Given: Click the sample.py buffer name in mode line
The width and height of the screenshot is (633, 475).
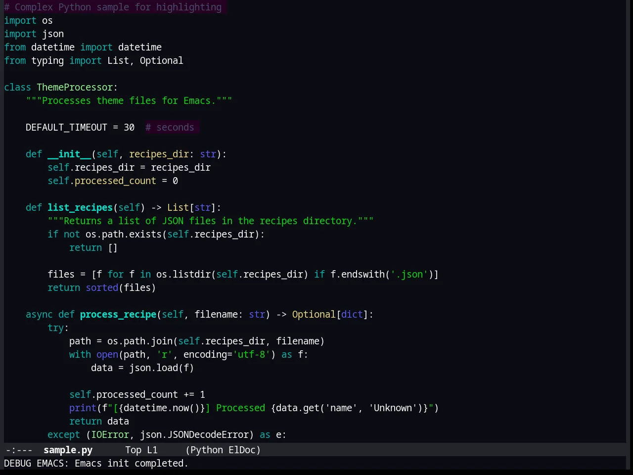Looking at the screenshot, I should click(68, 450).
